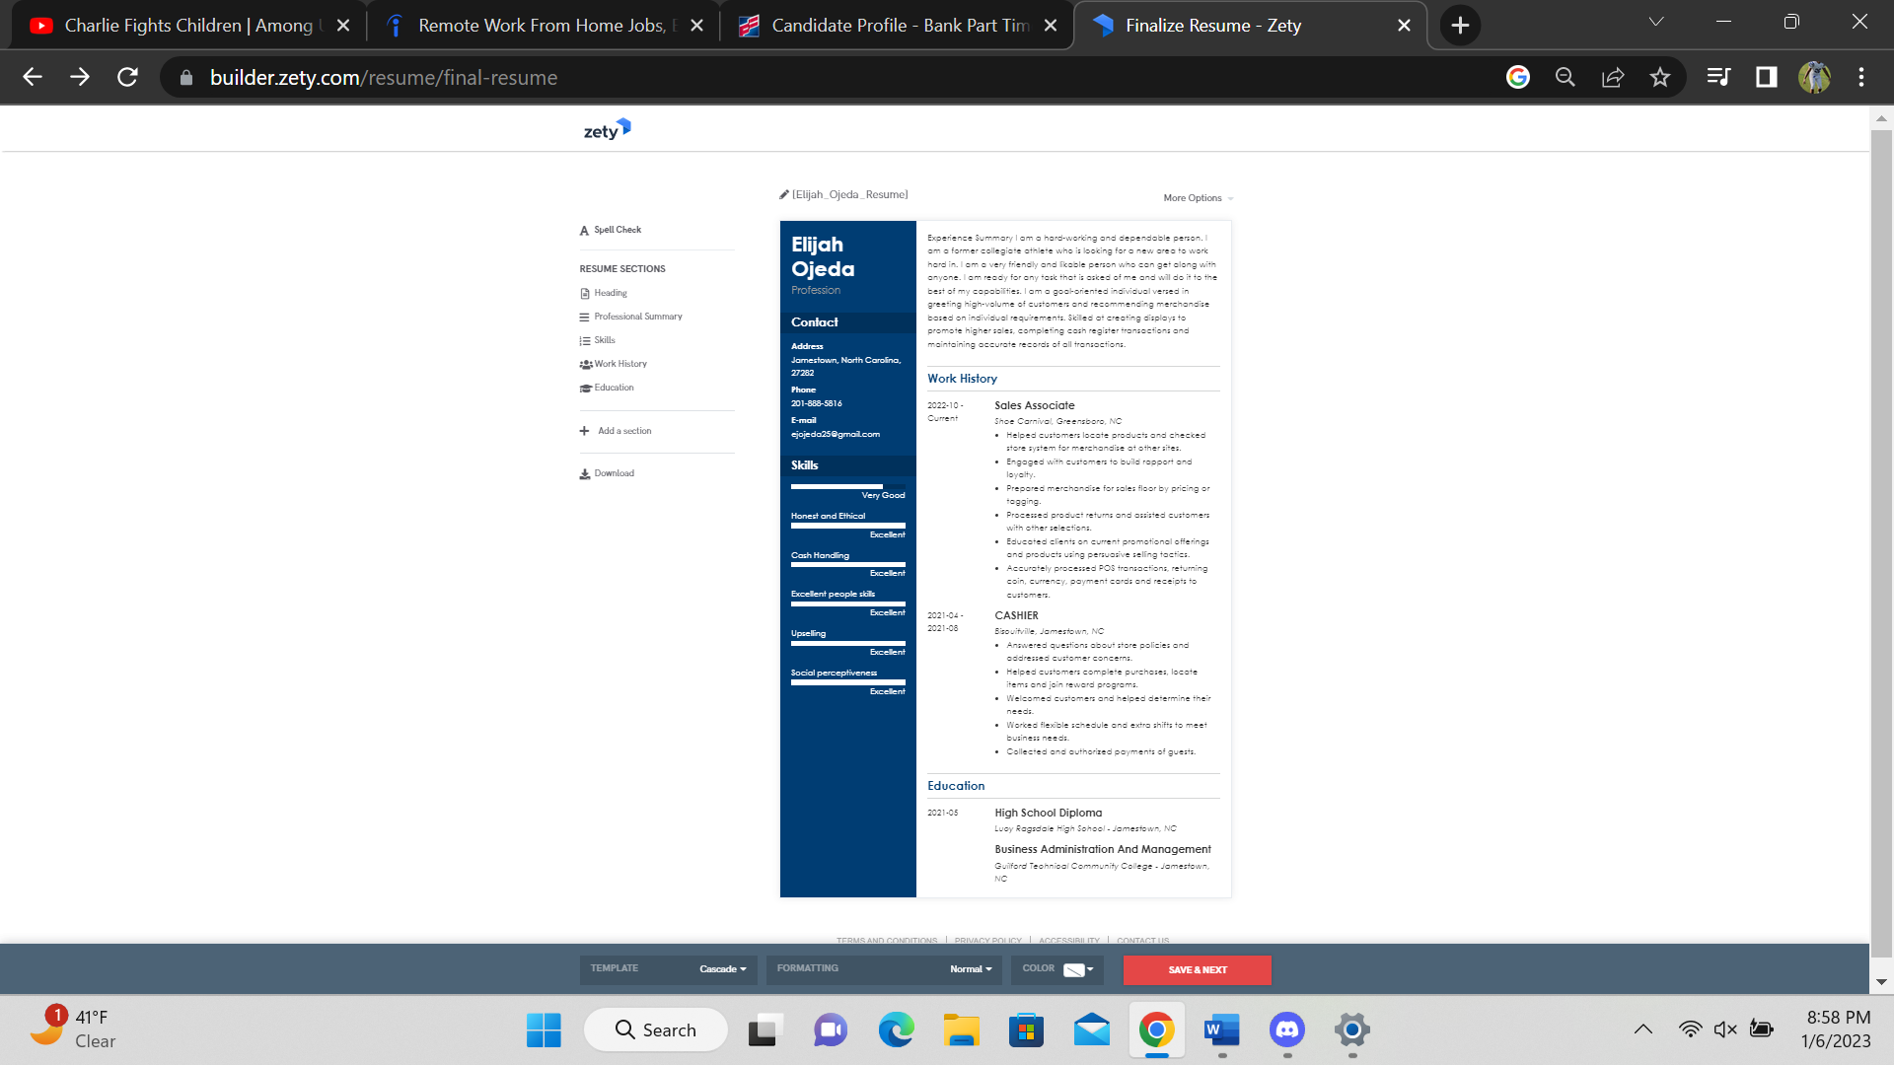Toggle the Chrome side panel
Screen dimensions: 1894x1065
1766,77
